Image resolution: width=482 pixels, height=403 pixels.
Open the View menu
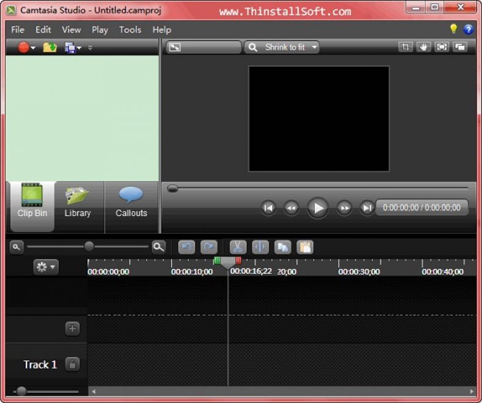(72, 30)
